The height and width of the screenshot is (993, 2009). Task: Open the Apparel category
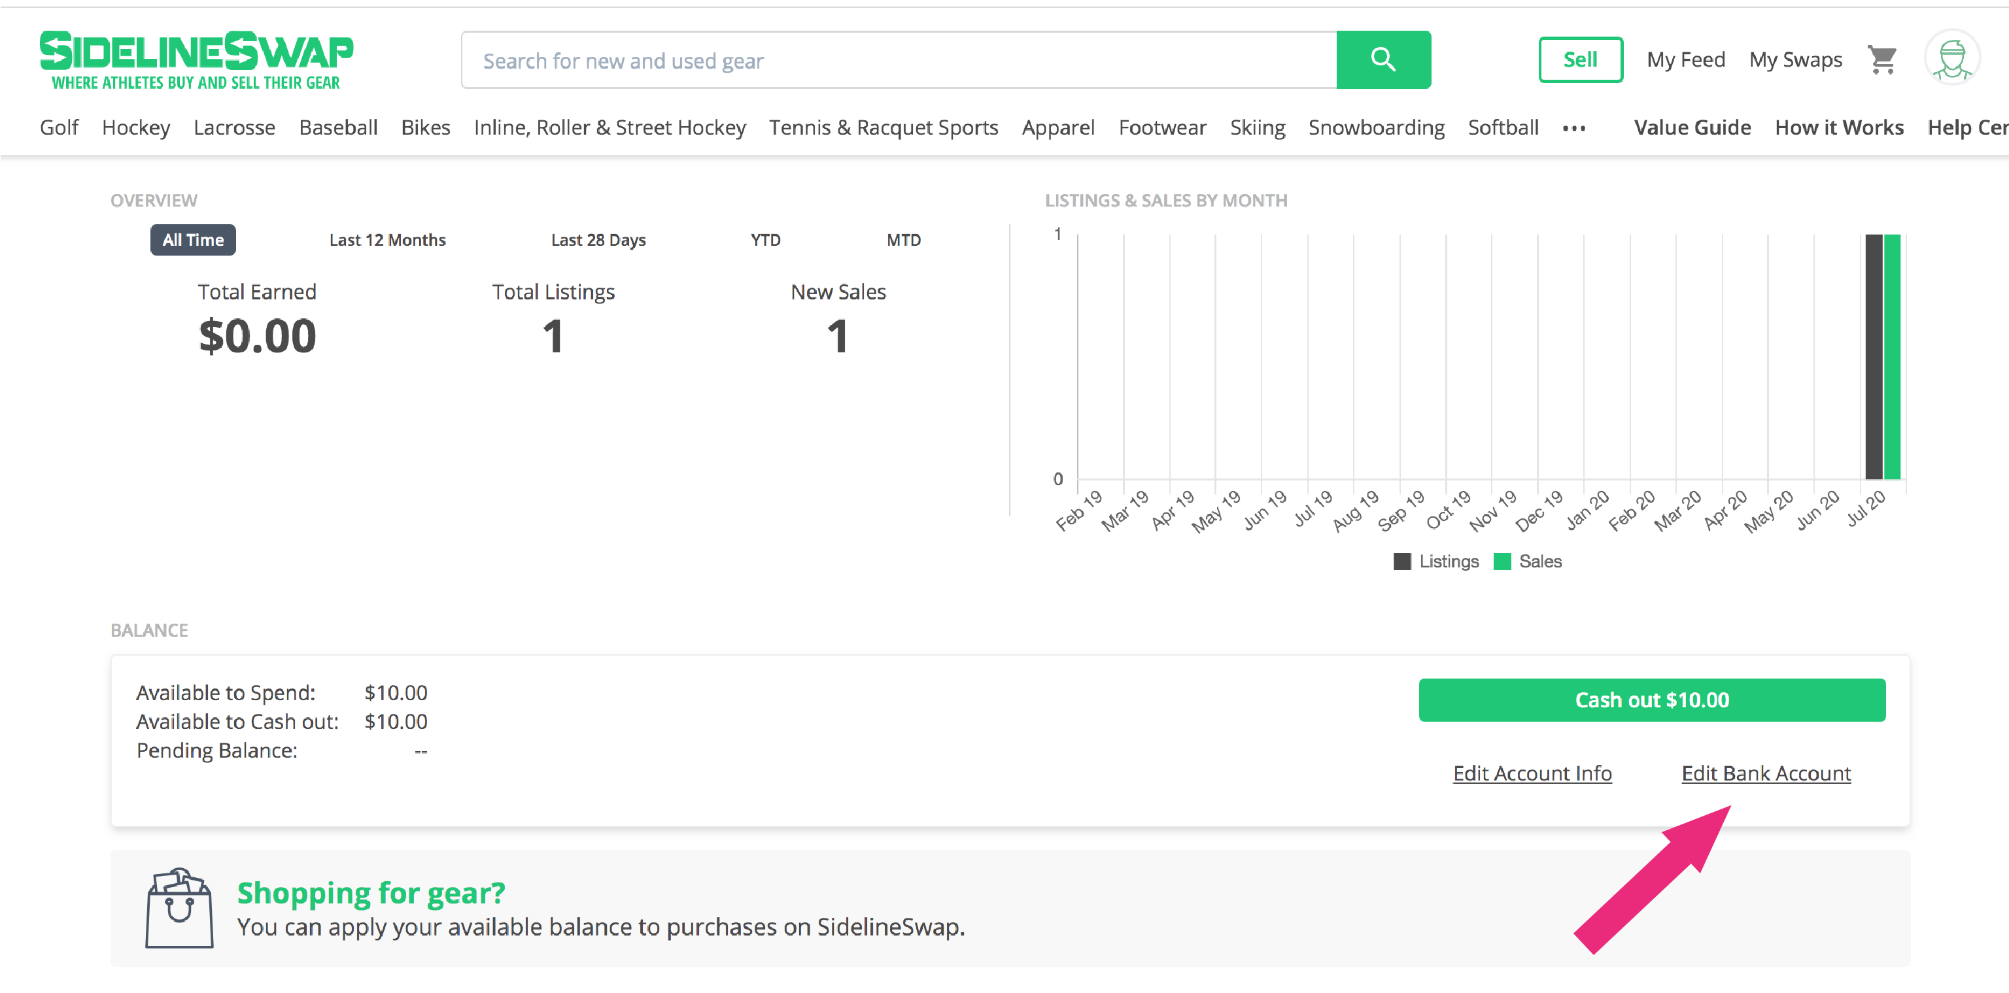(x=1057, y=128)
